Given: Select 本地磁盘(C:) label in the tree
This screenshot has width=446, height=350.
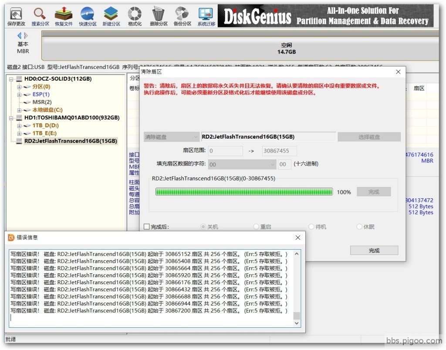Looking at the screenshot, I should pos(47,110).
